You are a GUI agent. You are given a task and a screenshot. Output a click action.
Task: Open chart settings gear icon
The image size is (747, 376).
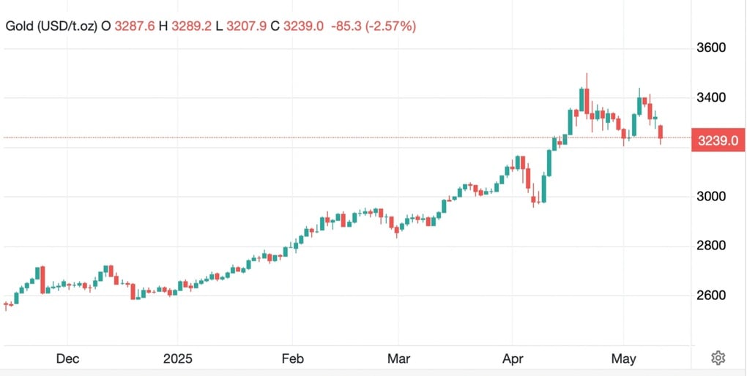pyautogui.click(x=718, y=358)
